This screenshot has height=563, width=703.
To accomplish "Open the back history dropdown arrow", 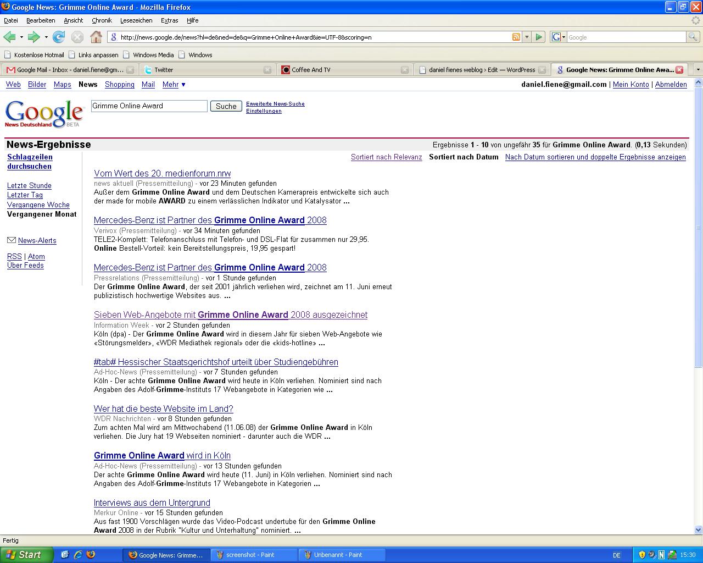I will point(21,37).
